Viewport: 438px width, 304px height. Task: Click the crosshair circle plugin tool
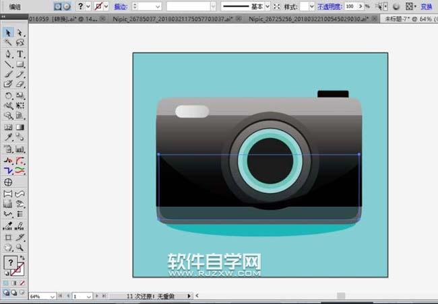(8, 182)
